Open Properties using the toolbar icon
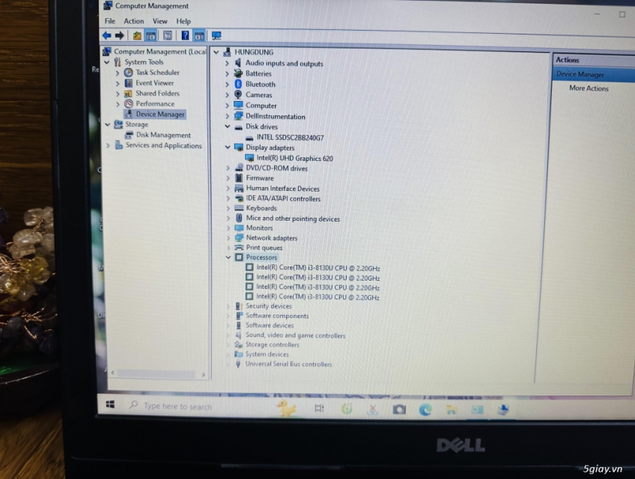Screen dimensions: 635x479 (168, 35)
